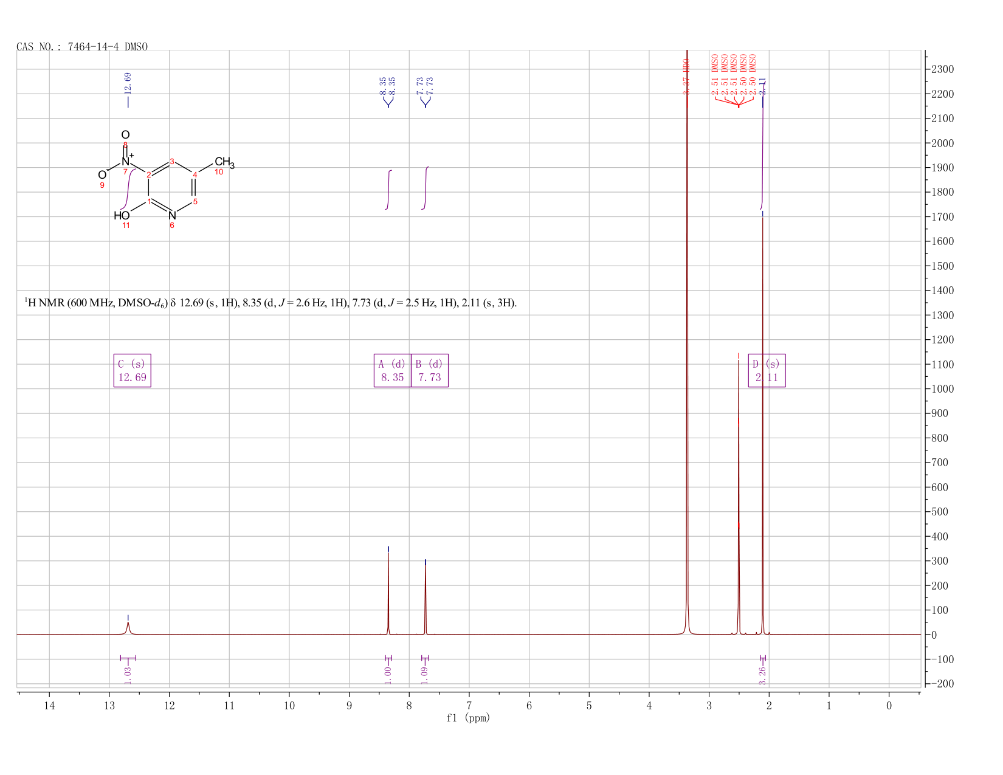
Task: Select multiplet box D (s) 2.11
Action: click(x=767, y=371)
